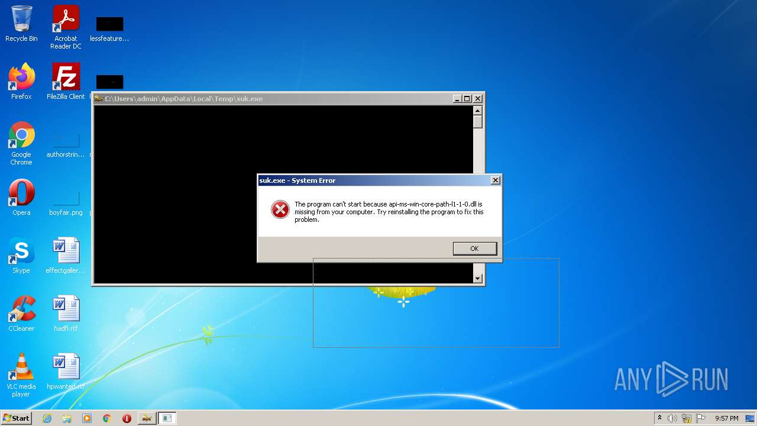The image size is (757, 426).
Task: Close the suk.exe System Error dialog
Action: [x=496, y=180]
